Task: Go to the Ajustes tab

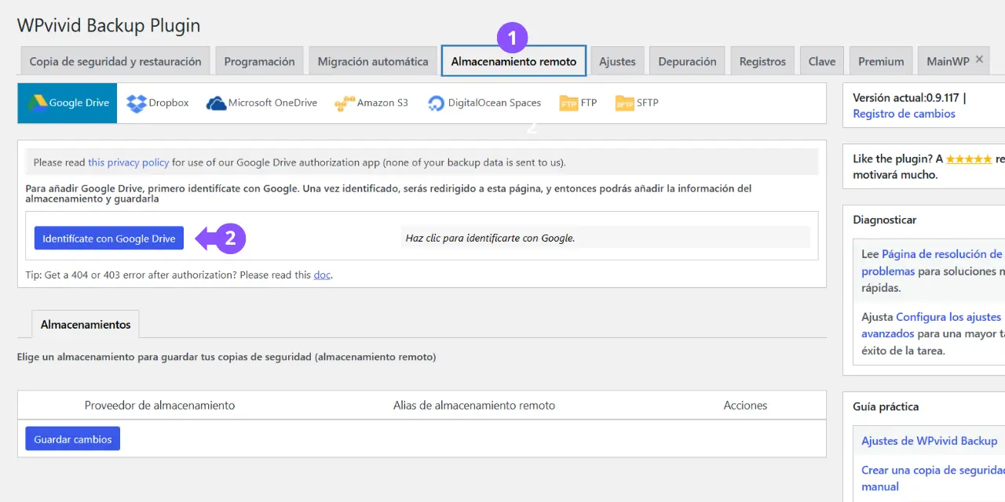Action: (x=617, y=61)
